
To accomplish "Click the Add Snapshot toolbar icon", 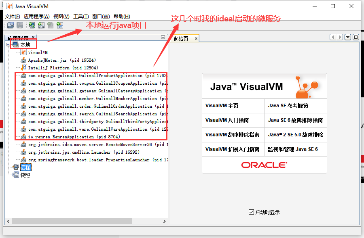I will click(59, 25).
